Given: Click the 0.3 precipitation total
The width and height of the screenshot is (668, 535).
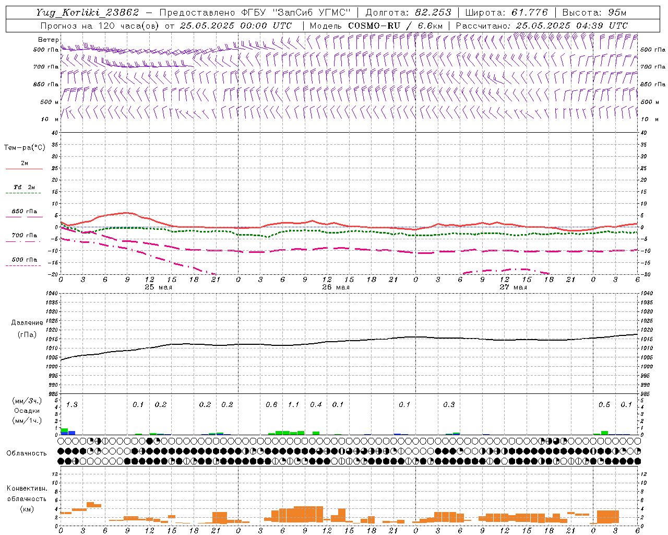Looking at the screenshot, I should (449, 405).
